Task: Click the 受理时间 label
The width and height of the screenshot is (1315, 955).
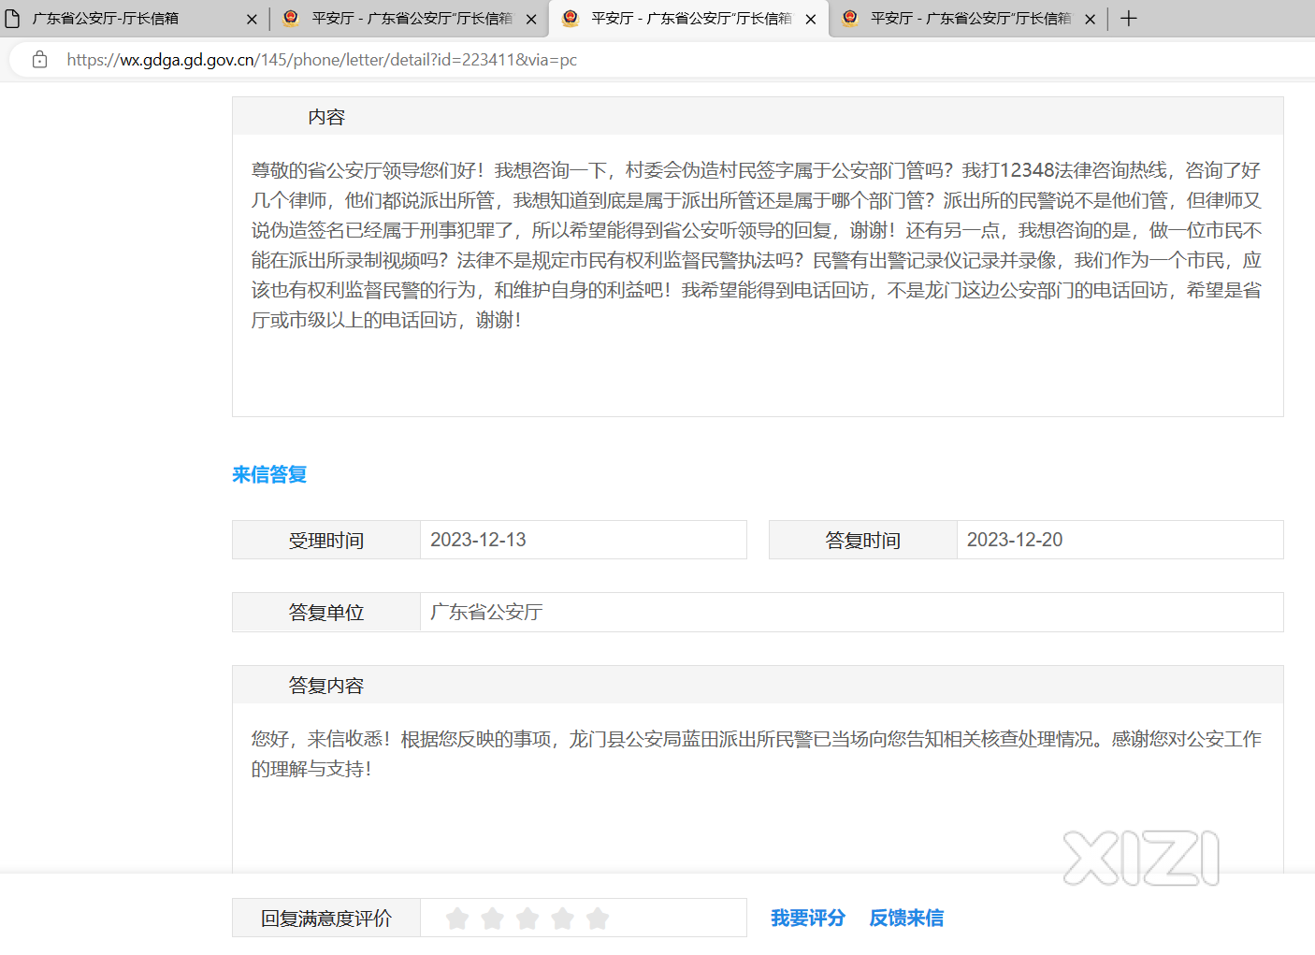Action: tap(326, 541)
